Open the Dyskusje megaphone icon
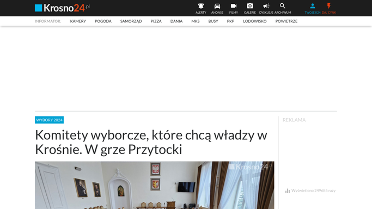This screenshot has width=372, height=209. [266, 6]
